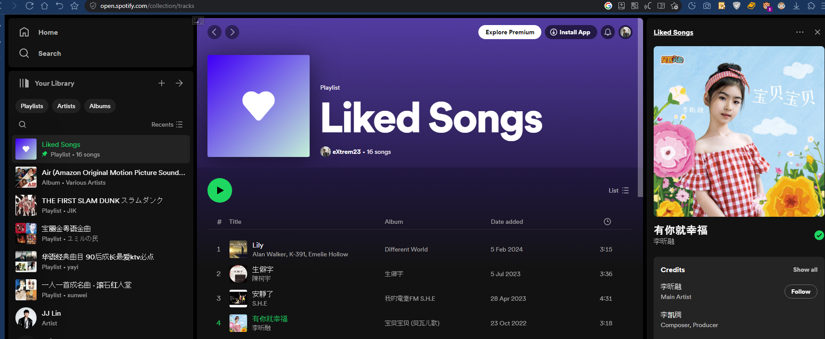Open browser extensions puzzle icon

click(811, 6)
